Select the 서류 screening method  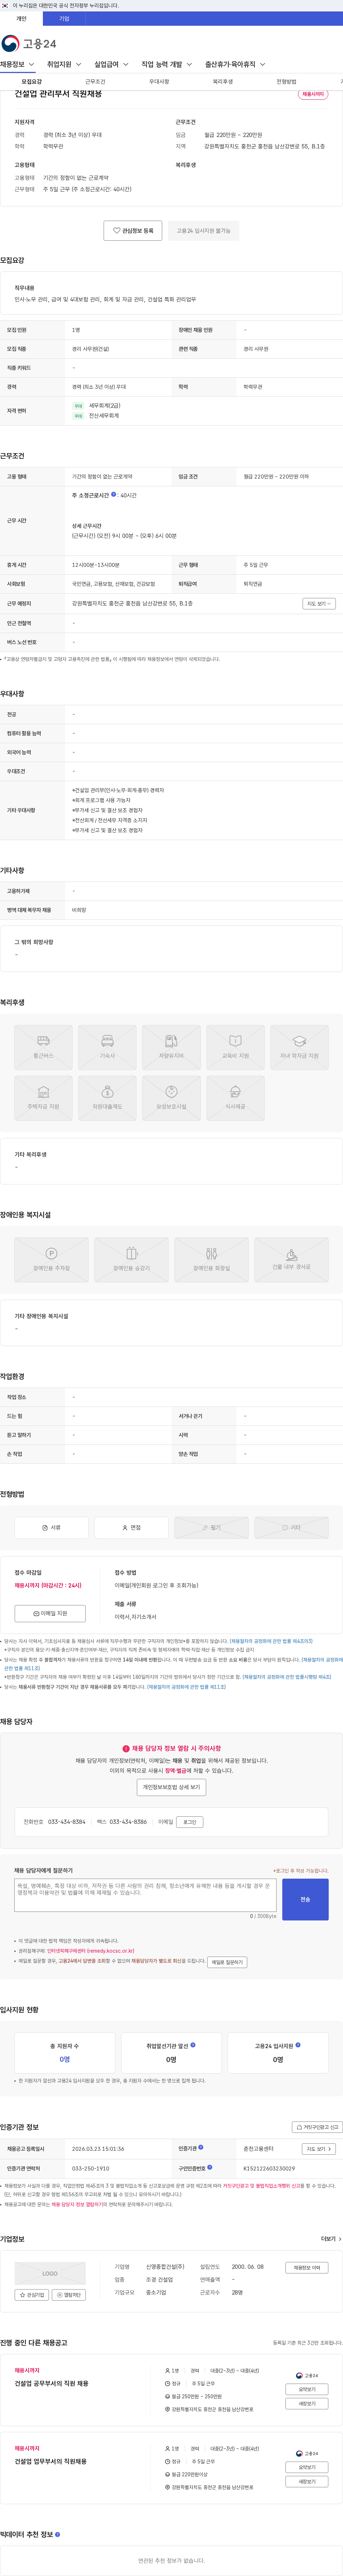tap(51, 1528)
